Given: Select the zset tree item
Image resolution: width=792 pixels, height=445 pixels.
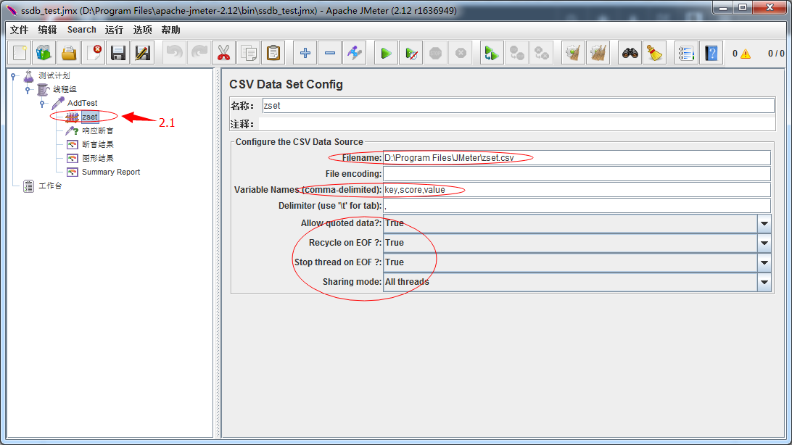Looking at the screenshot, I should click(90, 117).
